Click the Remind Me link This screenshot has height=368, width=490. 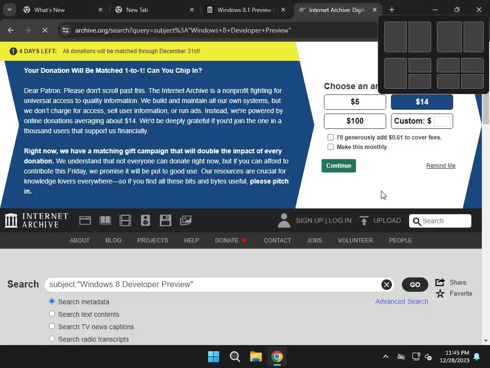pos(441,166)
